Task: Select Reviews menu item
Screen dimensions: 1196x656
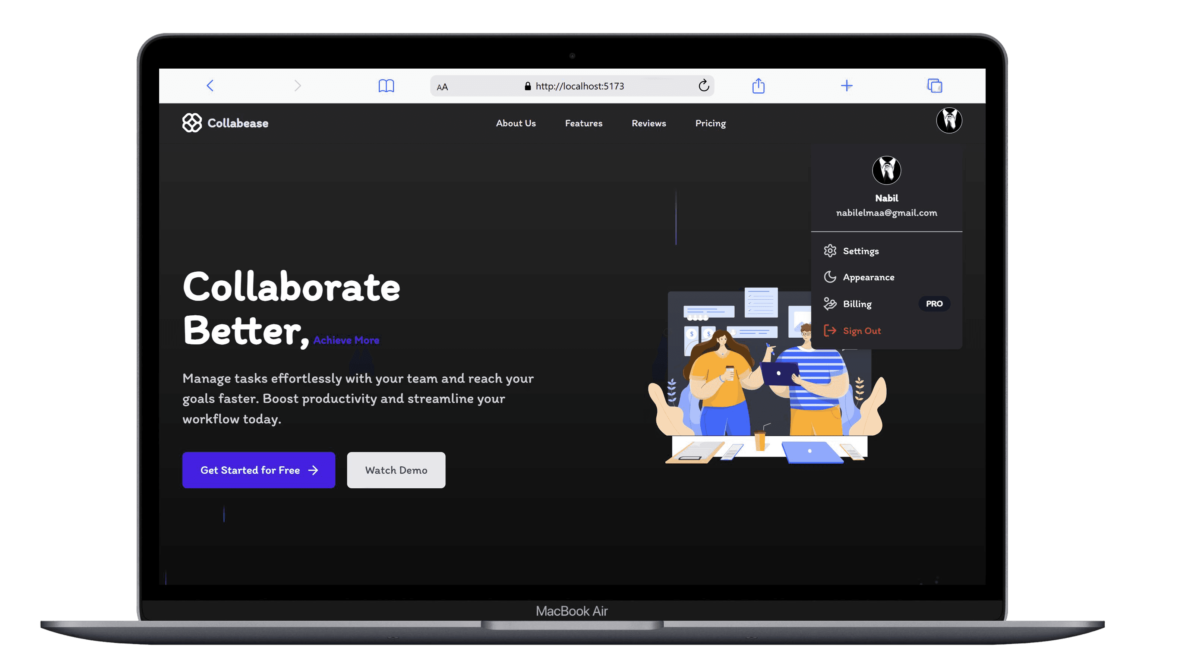Action: (x=649, y=123)
